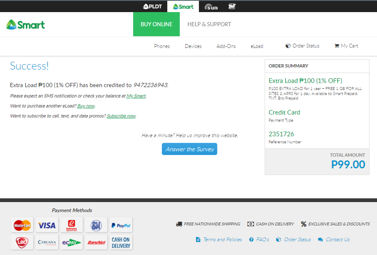The image size is (377, 255).
Task: Click the EXCLUSIVE SALES & DISCOUNTS text
Action: pos(339,224)
